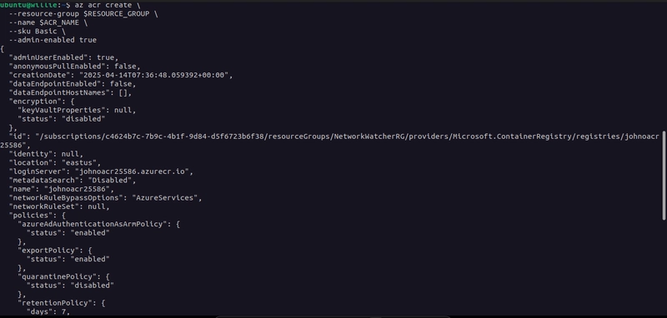This screenshot has height=318, width=667.
Task: Click the dataEndpointHostNames empty array line
Action: 70,92
